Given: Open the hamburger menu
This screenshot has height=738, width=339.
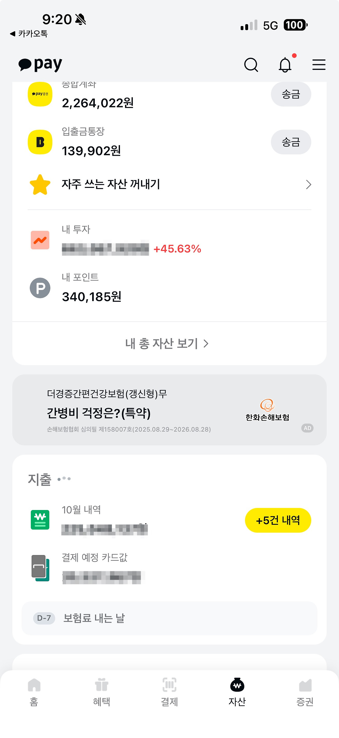Looking at the screenshot, I should click(319, 65).
